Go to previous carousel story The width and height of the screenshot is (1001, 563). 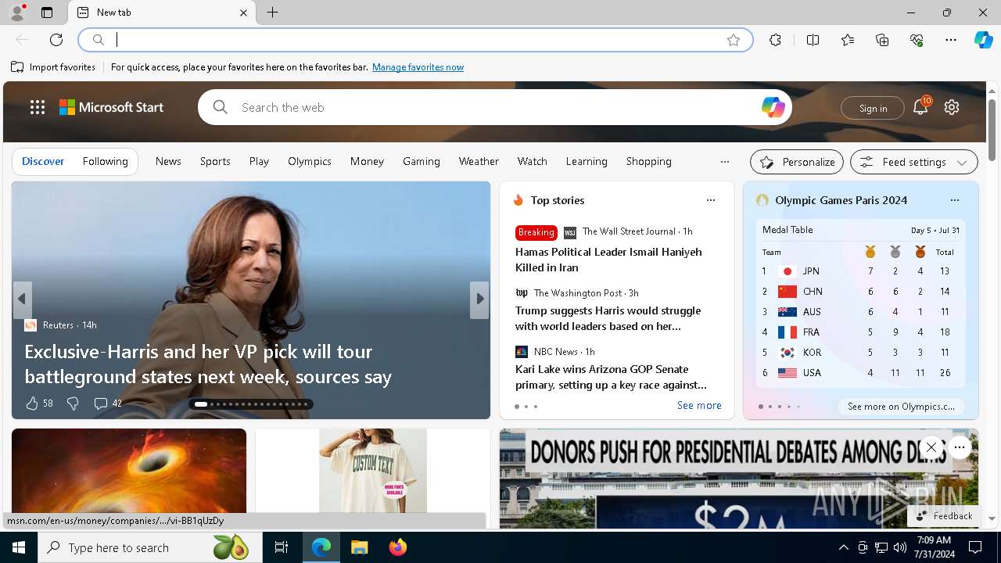pyautogui.click(x=22, y=299)
